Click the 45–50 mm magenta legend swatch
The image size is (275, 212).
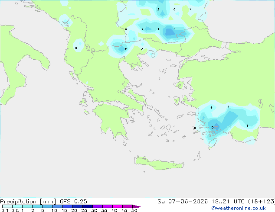(128, 206)
